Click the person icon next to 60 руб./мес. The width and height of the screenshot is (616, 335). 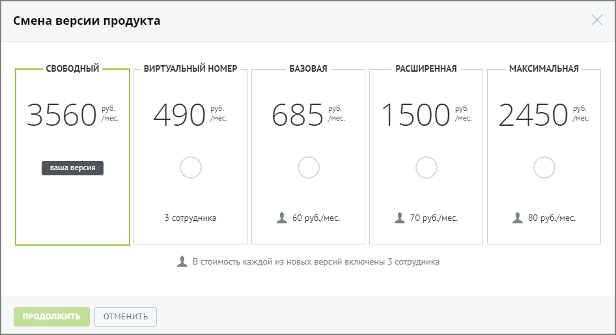coord(282,218)
